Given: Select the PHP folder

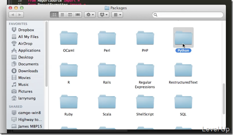Looking at the screenshot, I should coord(145,38).
